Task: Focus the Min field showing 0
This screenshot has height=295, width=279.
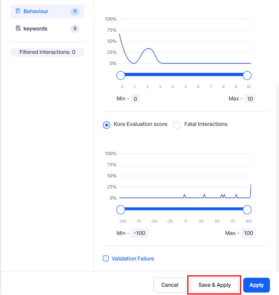Action: tap(135, 99)
